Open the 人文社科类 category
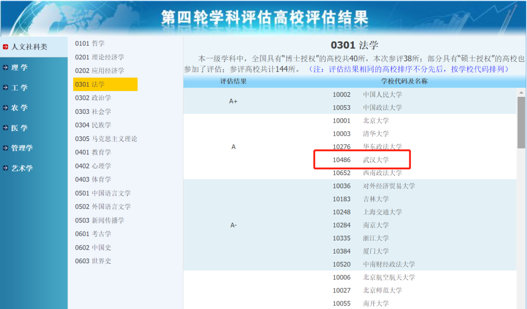 pyautogui.click(x=29, y=47)
